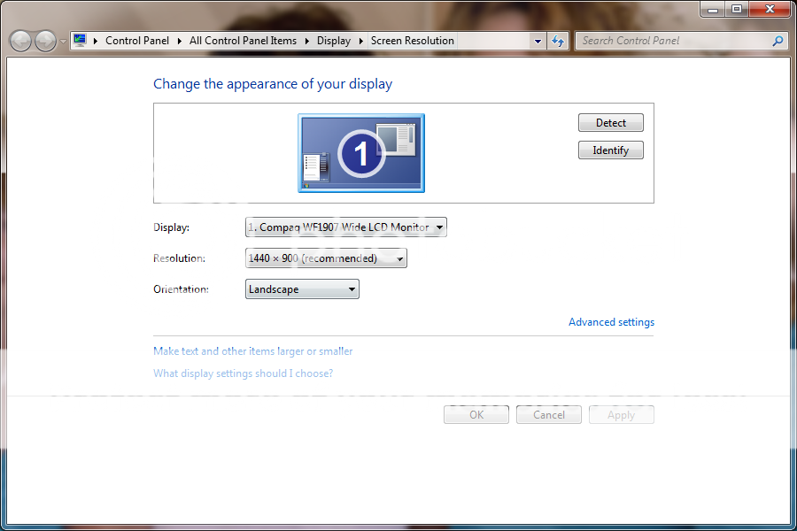Expand arrow before Screen Resolution breadcrumb
The height and width of the screenshot is (531, 797).
[361, 42]
